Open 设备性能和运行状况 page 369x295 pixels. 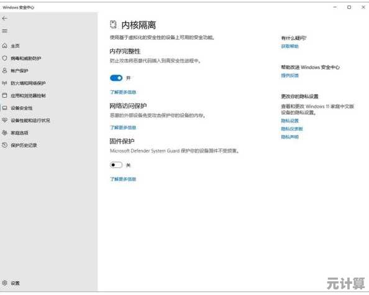(x=30, y=121)
